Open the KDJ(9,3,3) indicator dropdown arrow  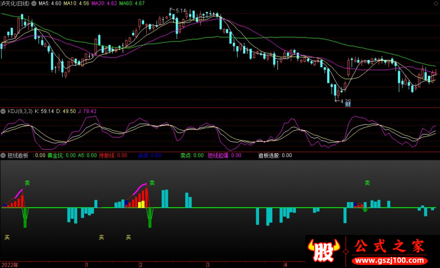(x=3, y=111)
